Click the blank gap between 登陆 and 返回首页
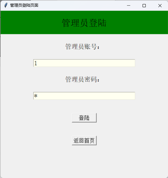This screenshot has width=168, height=178. [84, 129]
